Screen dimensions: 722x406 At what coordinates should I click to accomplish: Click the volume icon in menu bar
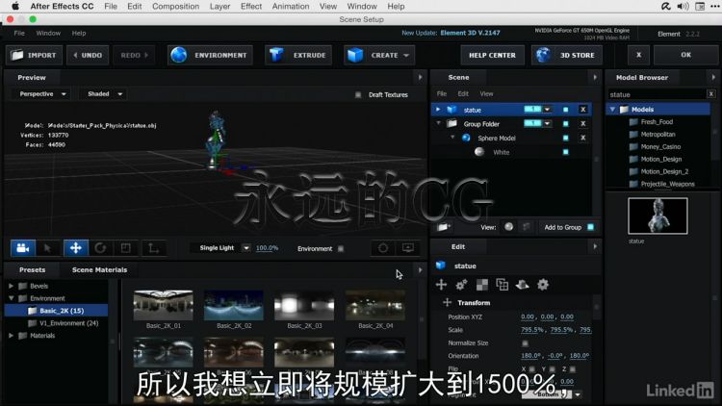(x=683, y=7)
